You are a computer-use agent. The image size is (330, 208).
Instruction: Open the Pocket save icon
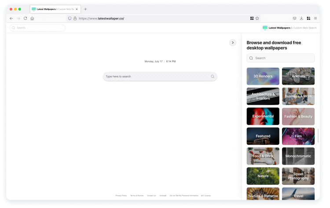(x=294, y=18)
